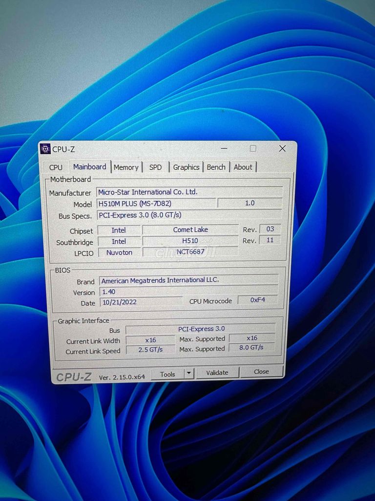The image size is (375, 501).
Task: Select the Manufacturer field Micro-Star International Co. Ltd.
Action: tap(190, 192)
